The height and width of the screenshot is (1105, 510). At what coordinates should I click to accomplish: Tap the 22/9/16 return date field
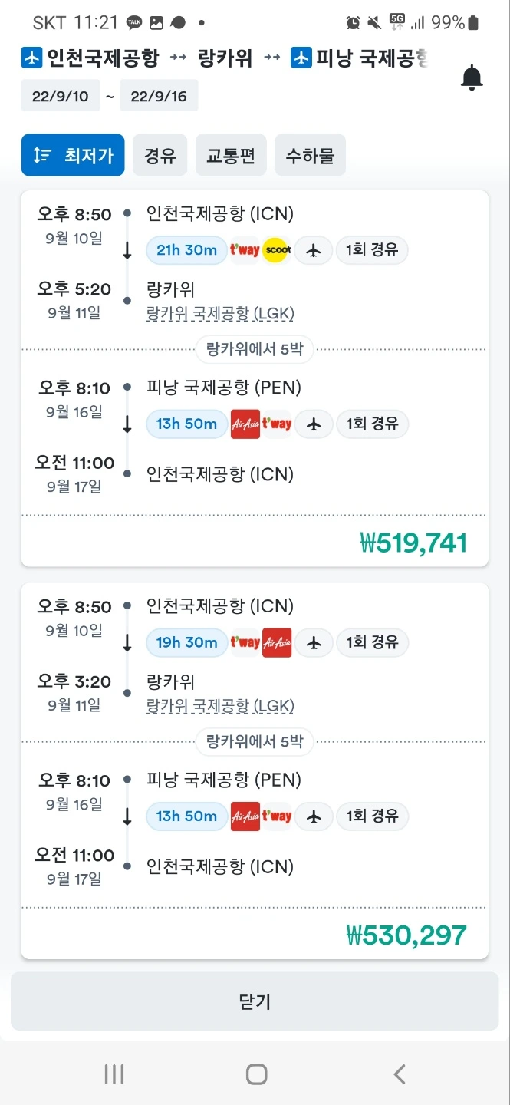(159, 97)
